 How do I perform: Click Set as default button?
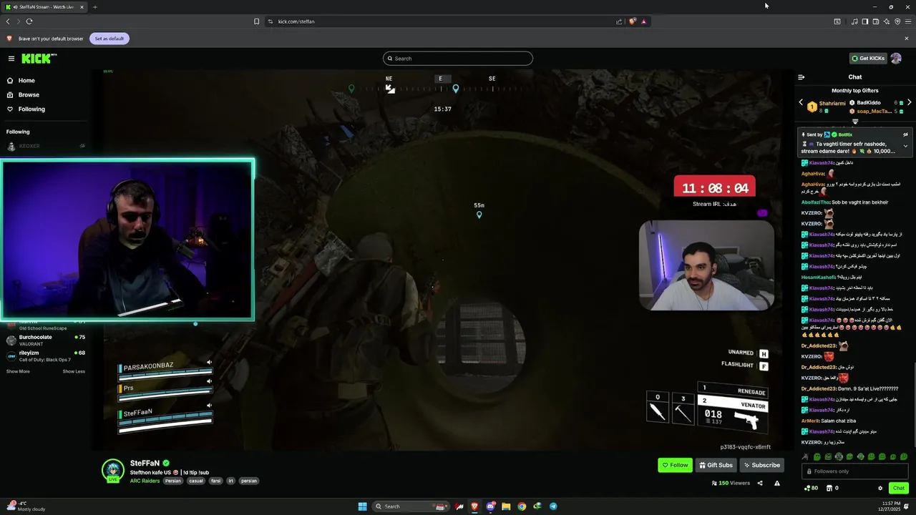(109, 39)
